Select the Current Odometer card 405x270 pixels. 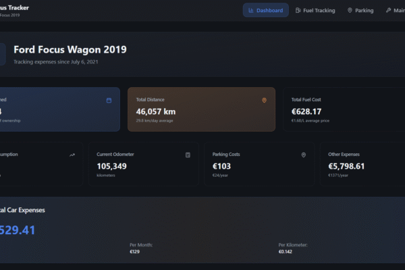click(144, 164)
